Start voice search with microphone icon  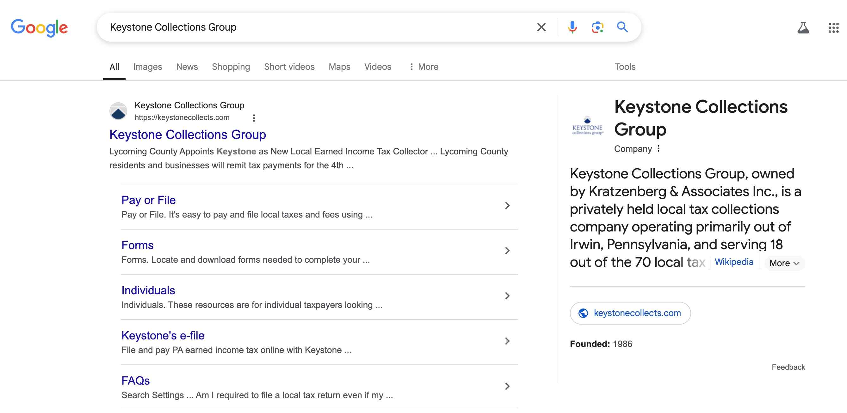pyautogui.click(x=572, y=27)
